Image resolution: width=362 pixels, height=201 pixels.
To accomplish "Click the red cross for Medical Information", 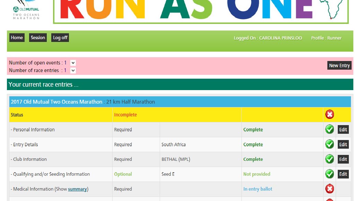I will (x=329, y=189).
